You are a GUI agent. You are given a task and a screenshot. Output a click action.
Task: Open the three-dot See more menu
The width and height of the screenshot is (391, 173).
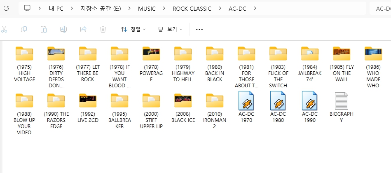pos(199,29)
